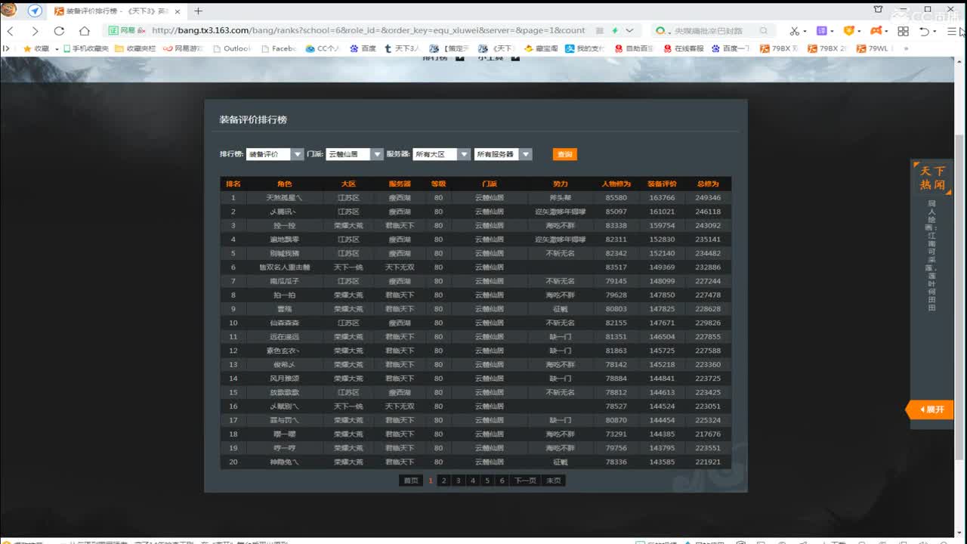Expand the 展开 side panel button

931,410
